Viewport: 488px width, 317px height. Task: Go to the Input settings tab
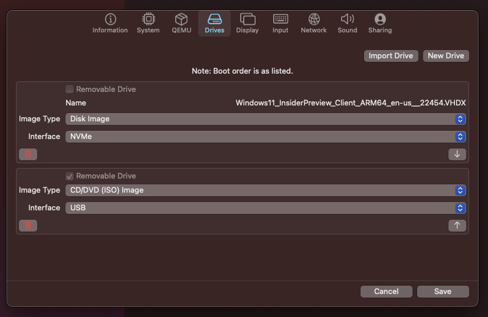[x=280, y=24]
